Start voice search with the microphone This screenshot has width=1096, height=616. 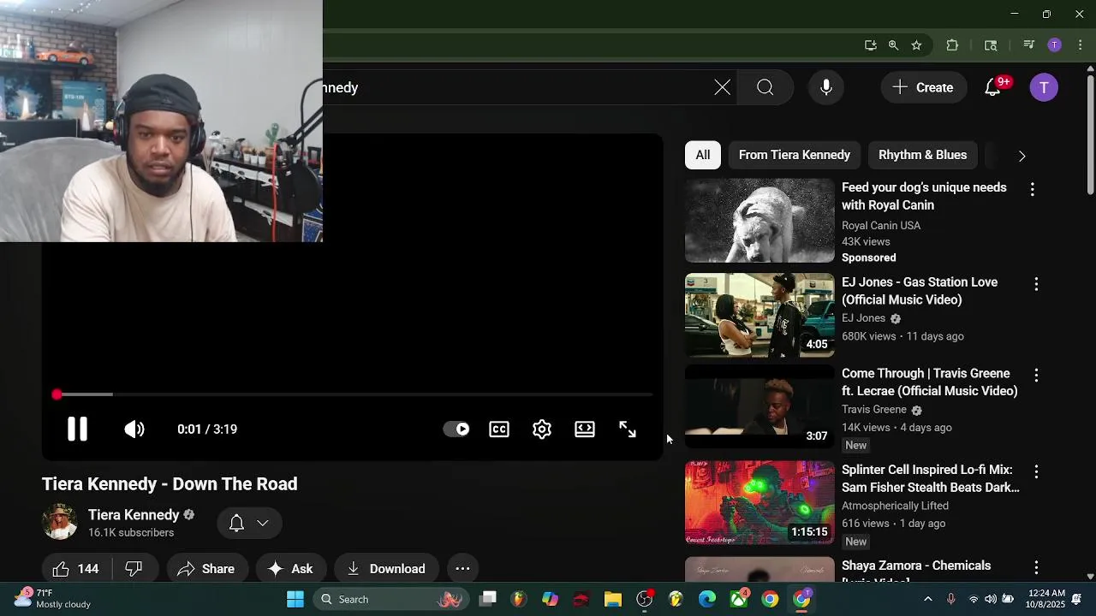click(826, 87)
